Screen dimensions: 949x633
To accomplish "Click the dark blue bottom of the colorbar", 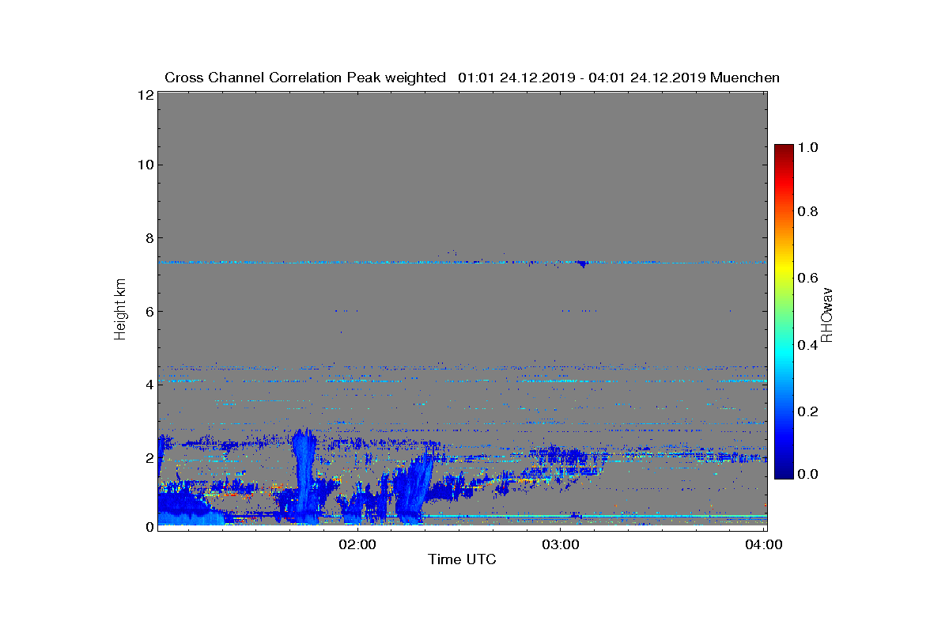I will pyautogui.click(x=784, y=471).
